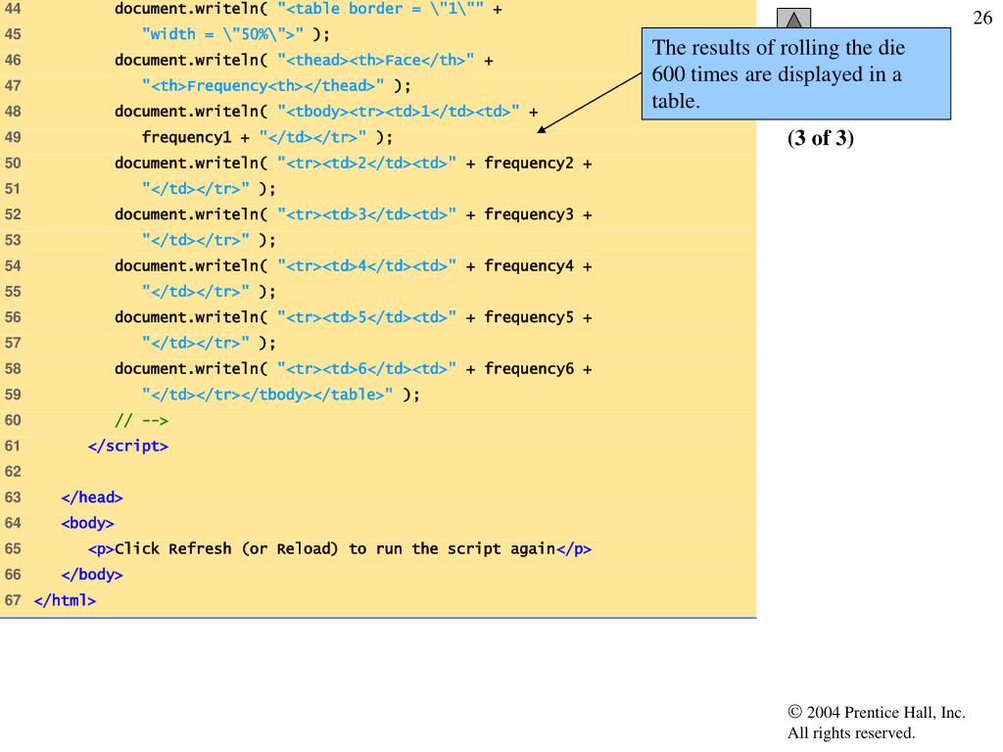Image resolution: width=1003 pixels, height=752 pixels.
Task: Click the frequency2 variable
Action: coord(528,164)
